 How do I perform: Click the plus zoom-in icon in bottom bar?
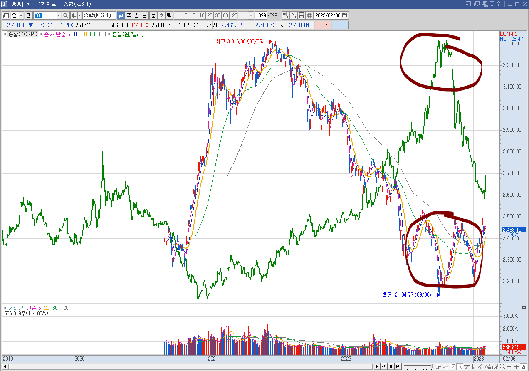(x=516, y=367)
